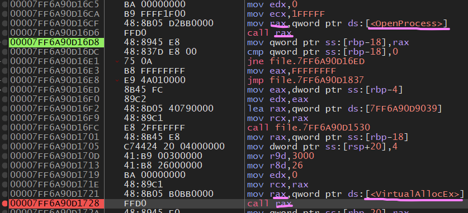Select address 00007FF6A90D170D

(55, 156)
